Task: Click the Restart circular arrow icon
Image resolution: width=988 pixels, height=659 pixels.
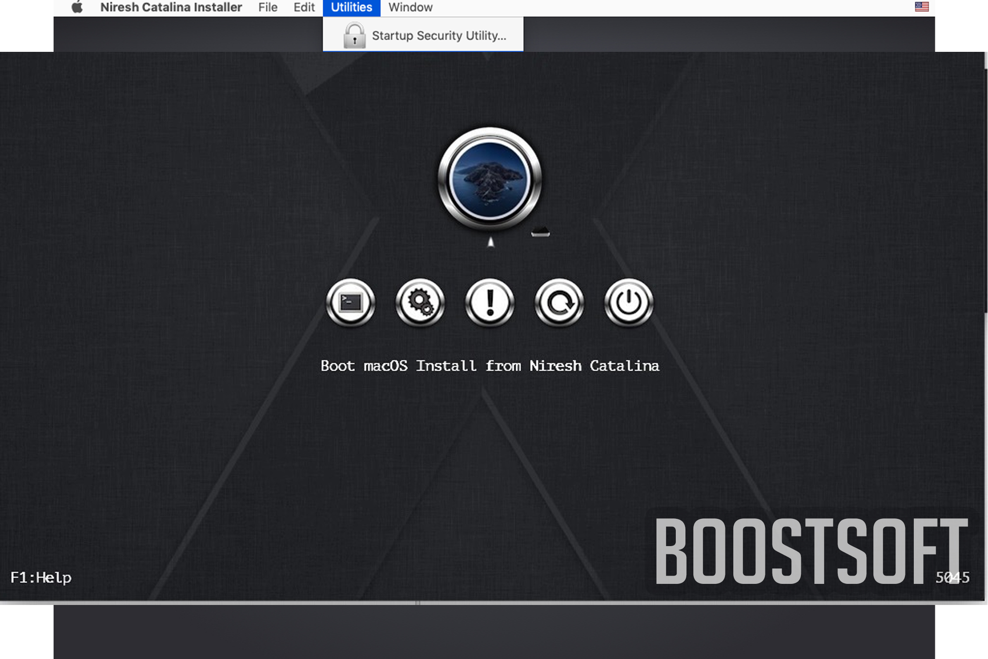Action: (x=559, y=302)
